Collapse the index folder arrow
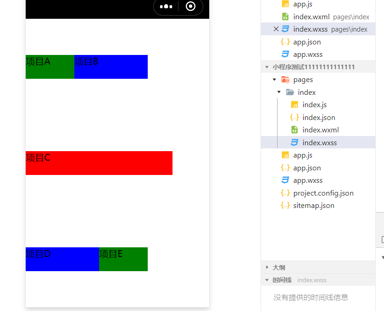Screen dimensions: 384x311 tap(279, 92)
